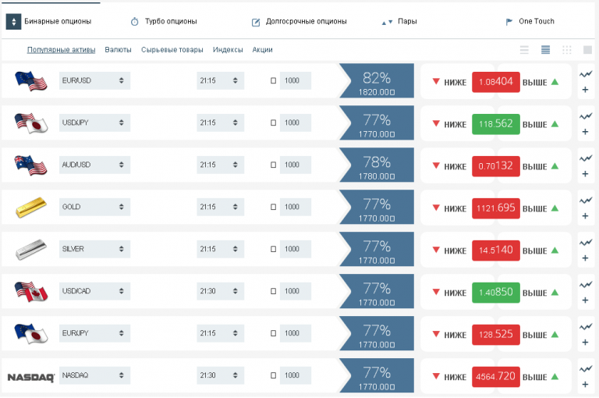The width and height of the screenshot is (599, 398).
Task: Click plus icon in USD/CAD row
Action: (x=585, y=300)
